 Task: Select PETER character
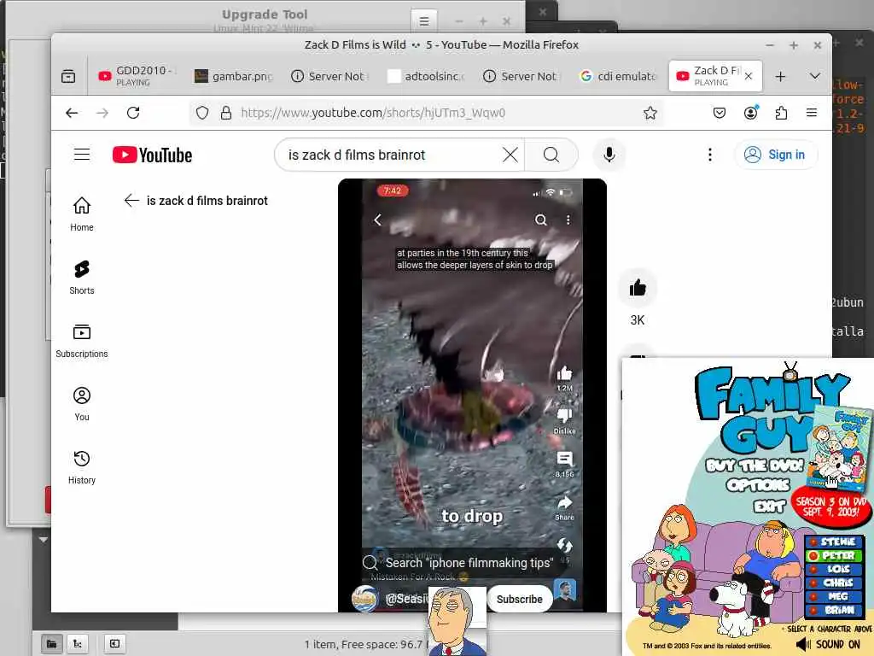(834, 555)
